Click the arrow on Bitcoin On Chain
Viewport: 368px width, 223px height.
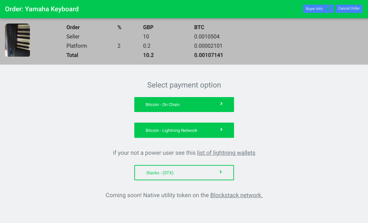point(221,104)
